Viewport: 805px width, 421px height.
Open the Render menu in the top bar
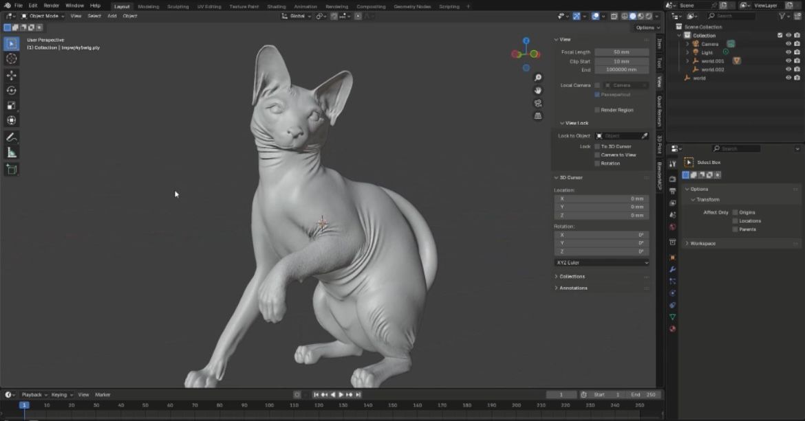point(52,5)
